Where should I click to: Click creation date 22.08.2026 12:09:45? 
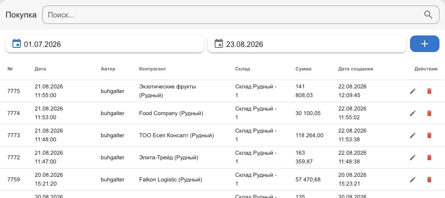(x=352, y=91)
